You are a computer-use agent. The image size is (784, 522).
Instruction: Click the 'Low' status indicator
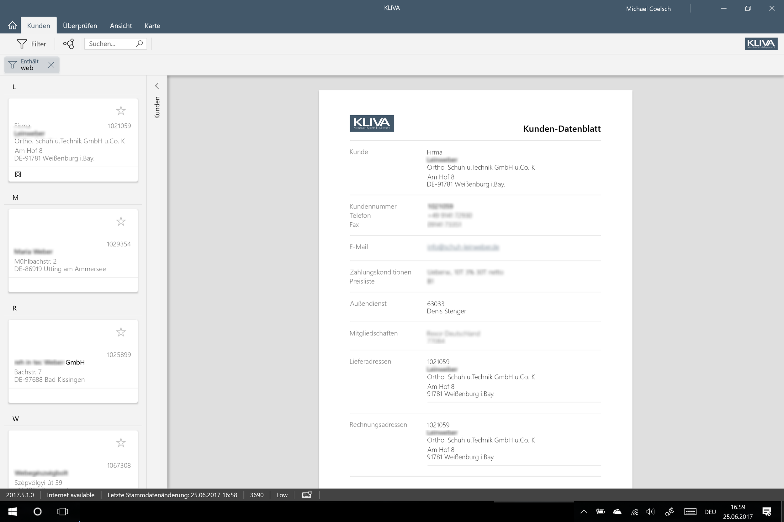tap(282, 495)
